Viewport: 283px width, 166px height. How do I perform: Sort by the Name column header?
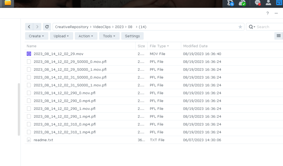pyautogui.click(x=80, y=46)
